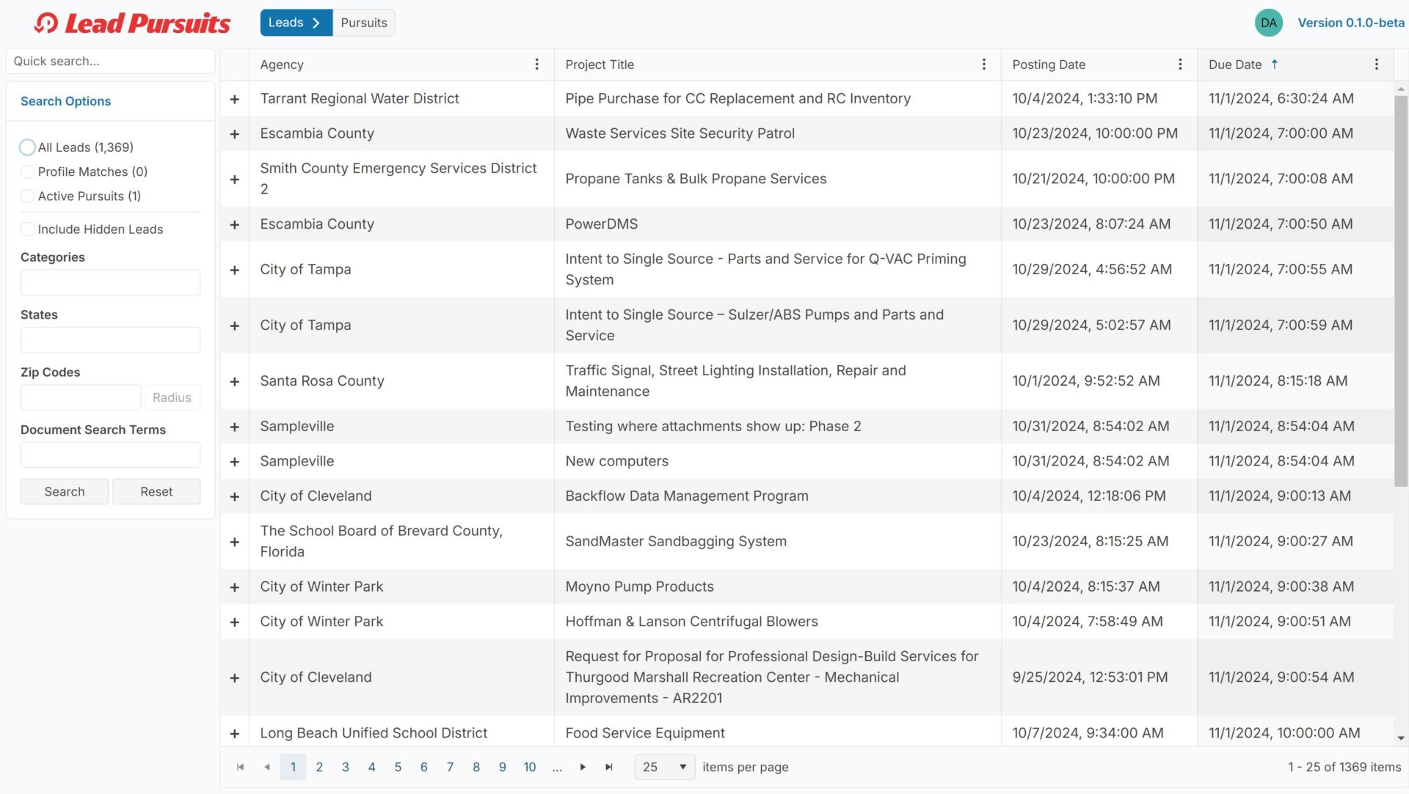Image resolution: width=1409 pixels, height=794 pixels.
Task: Click the vertical scrollbar of the grid
Action: tap(1400, 293)
